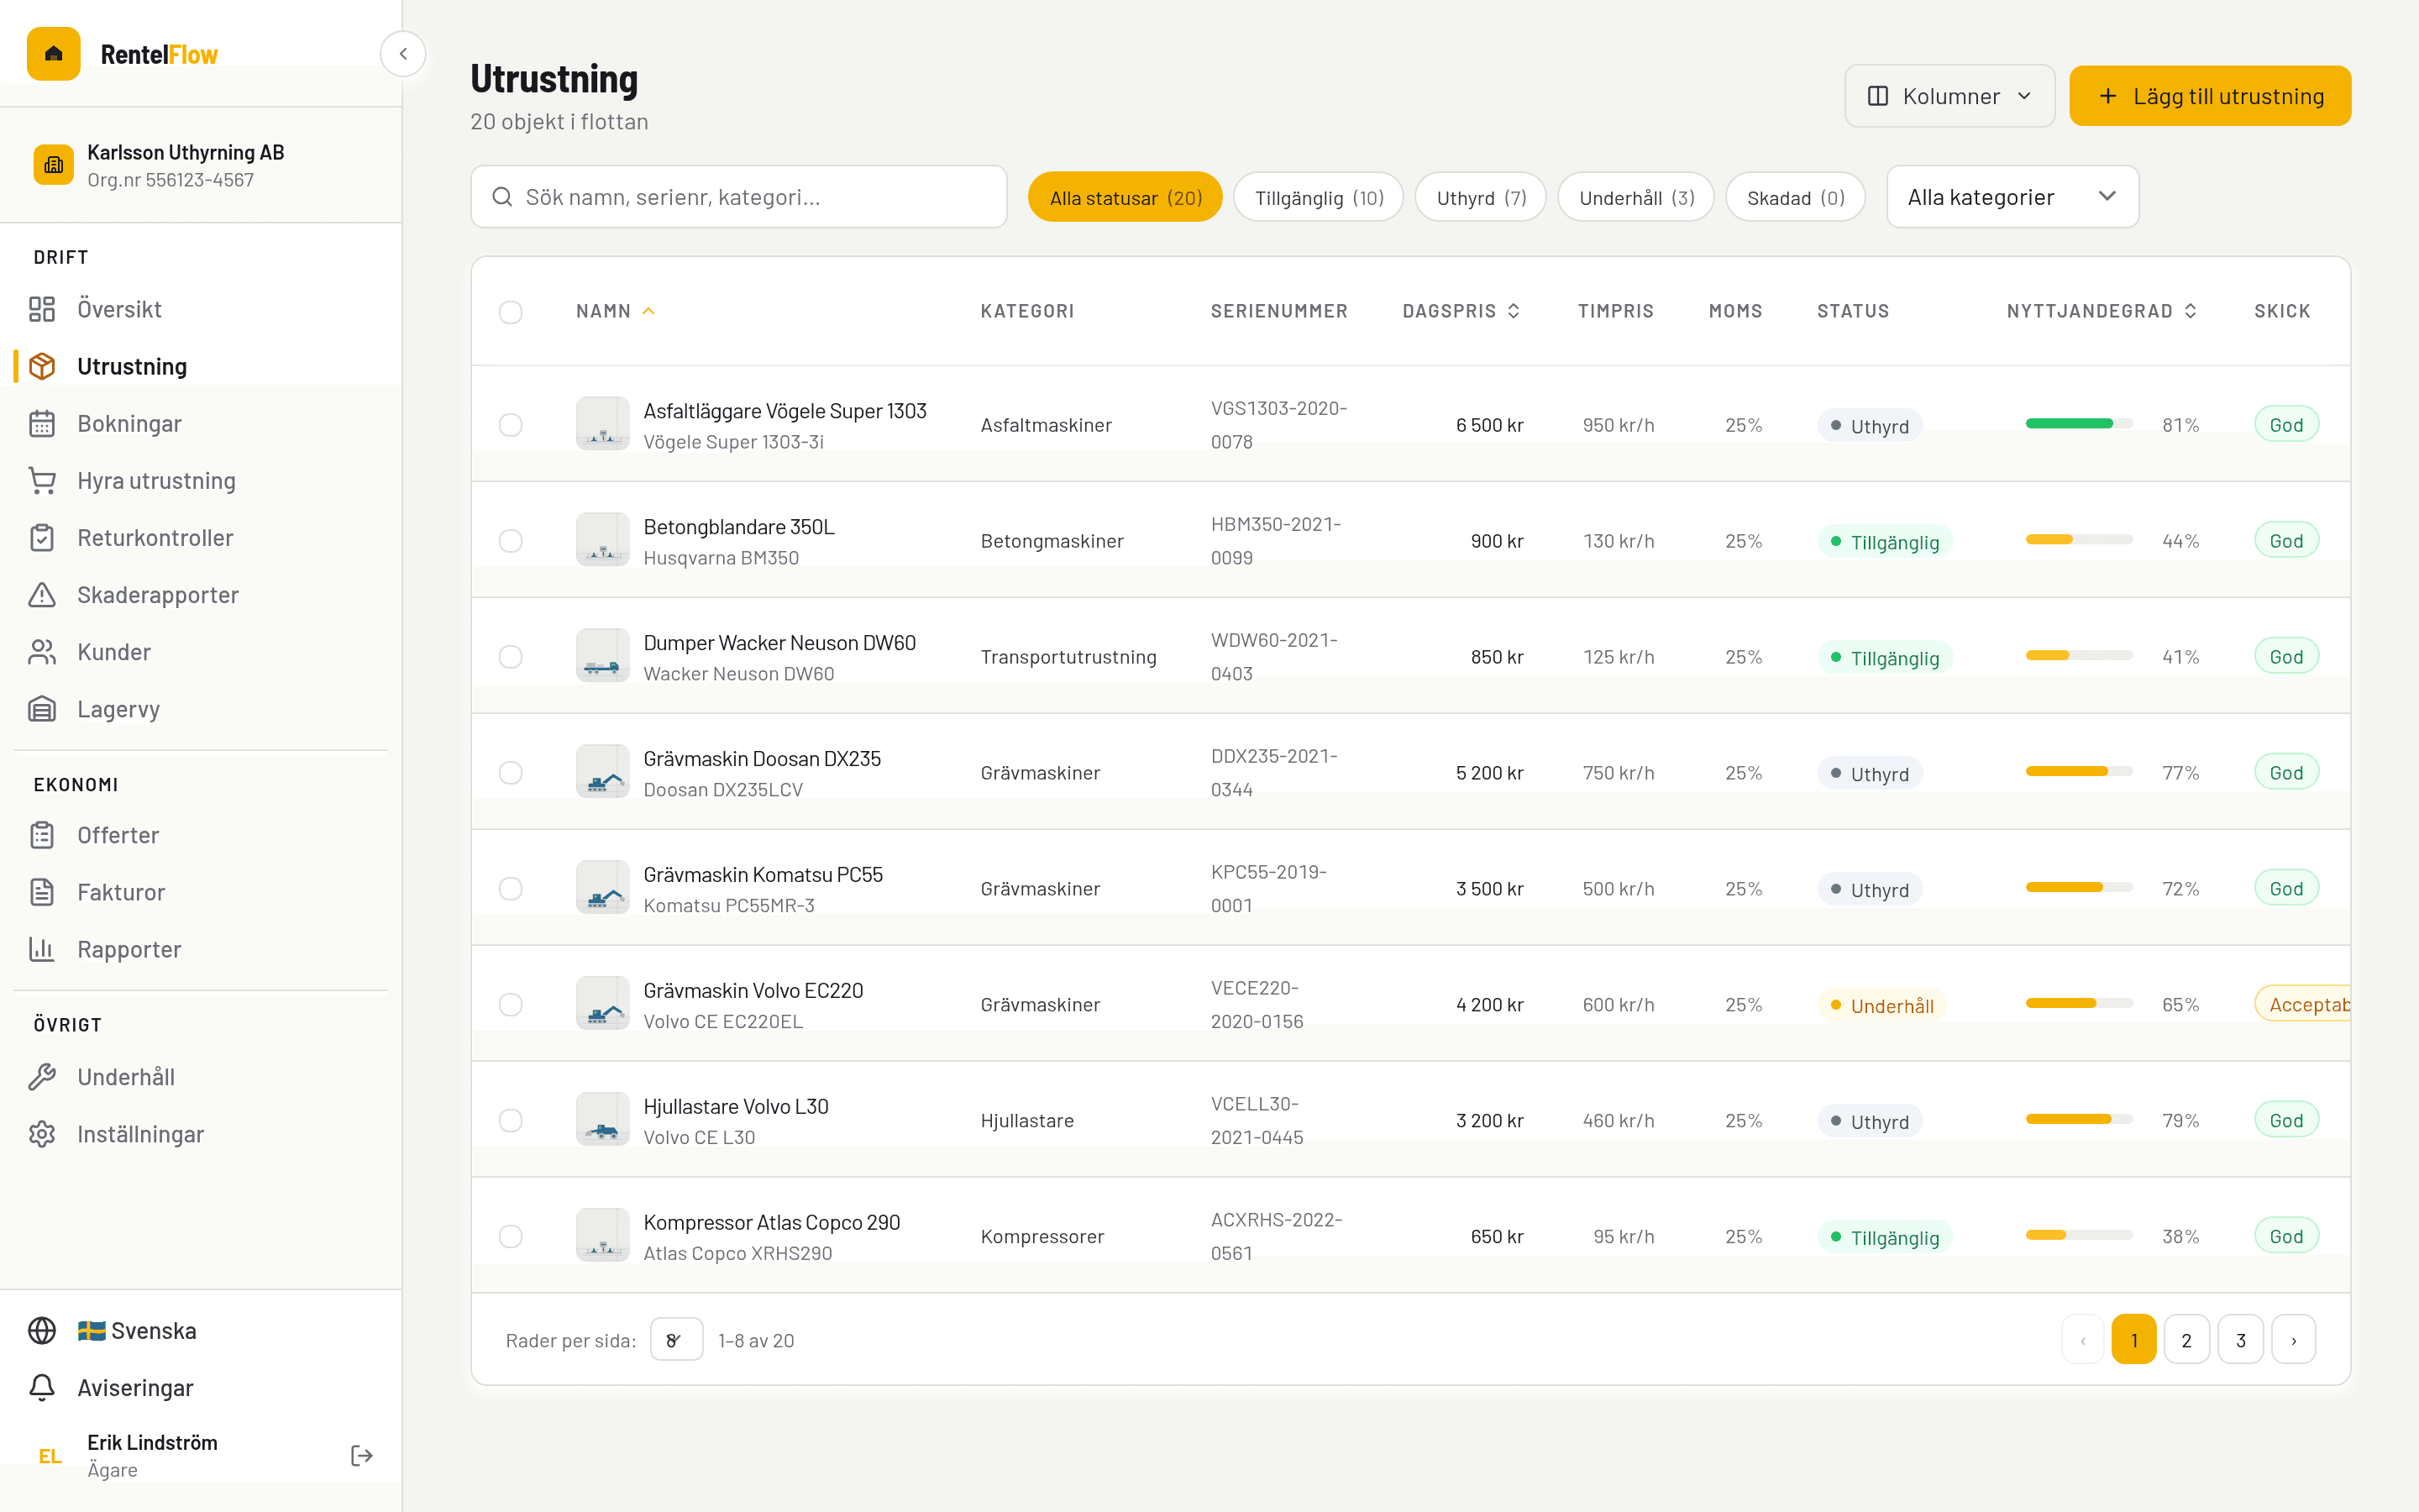Open the Rapporter bar chart icon
Viewport: 2419px width, 1512px height.
point(42,948)
